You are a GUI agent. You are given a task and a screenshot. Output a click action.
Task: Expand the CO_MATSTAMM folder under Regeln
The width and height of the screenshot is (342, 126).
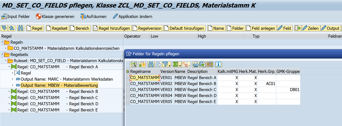(6, 48)
